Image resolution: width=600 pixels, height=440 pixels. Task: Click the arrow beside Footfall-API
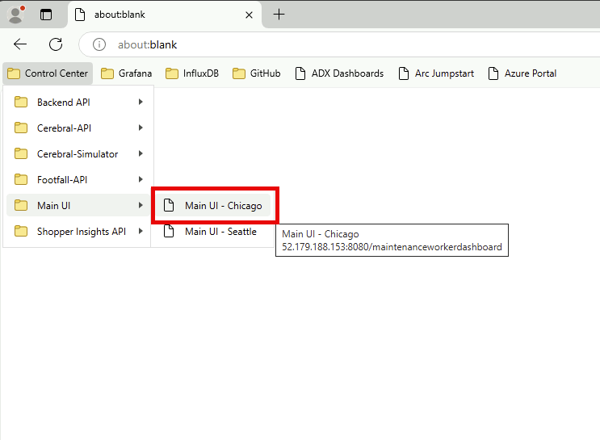[141, 179]
